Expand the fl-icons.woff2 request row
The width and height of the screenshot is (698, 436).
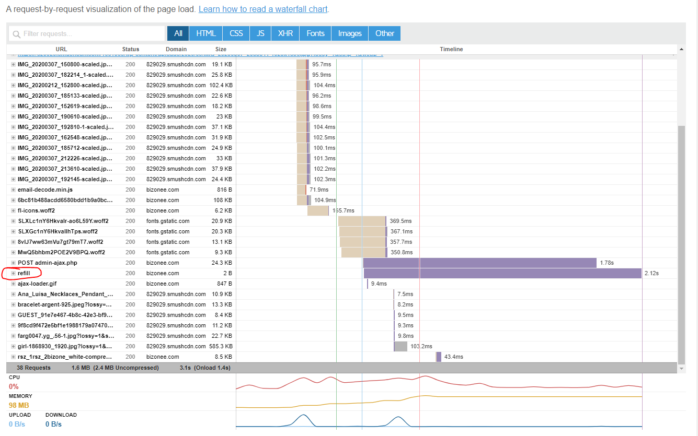[13, 210]
